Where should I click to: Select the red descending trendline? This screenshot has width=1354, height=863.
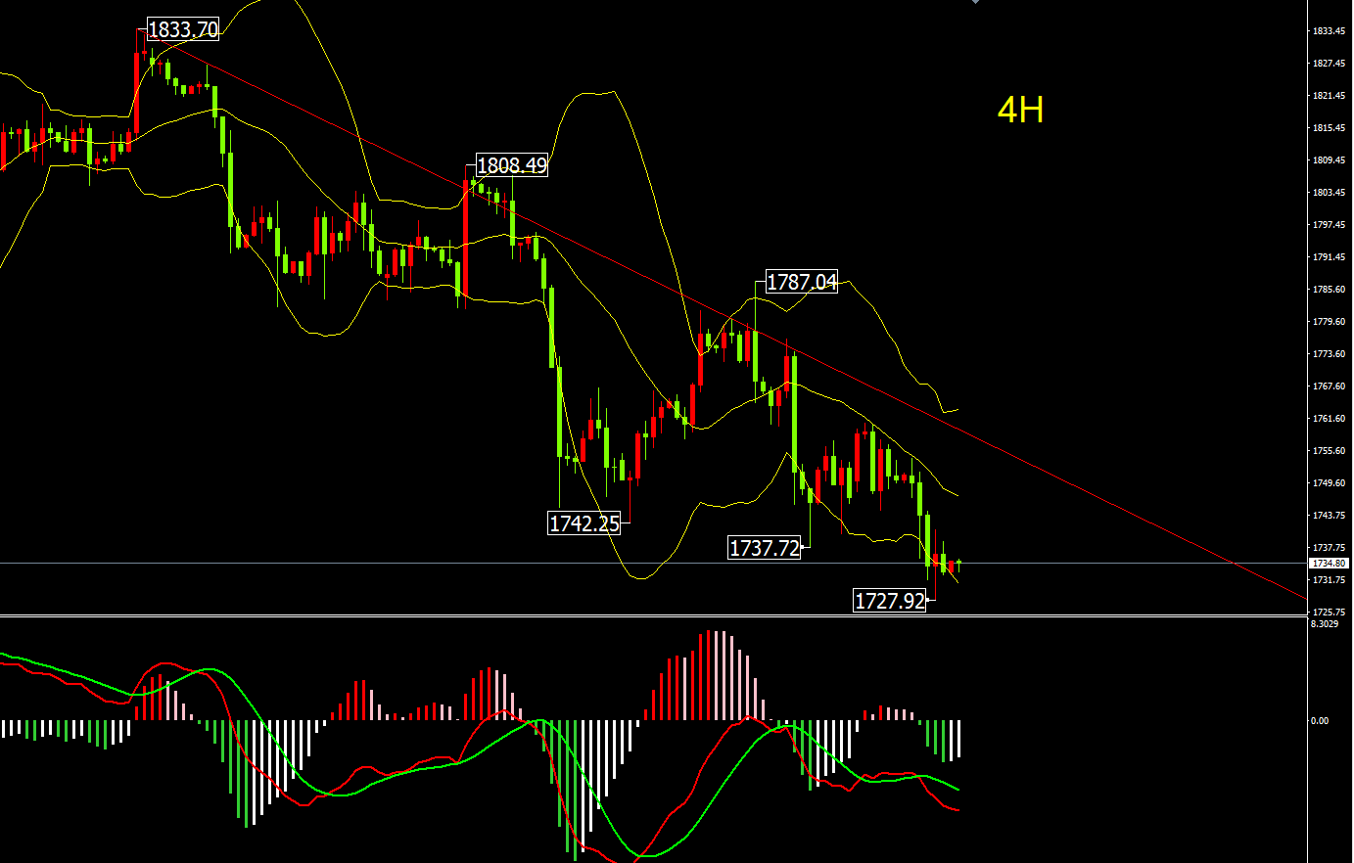click(x=1077, y=486)
